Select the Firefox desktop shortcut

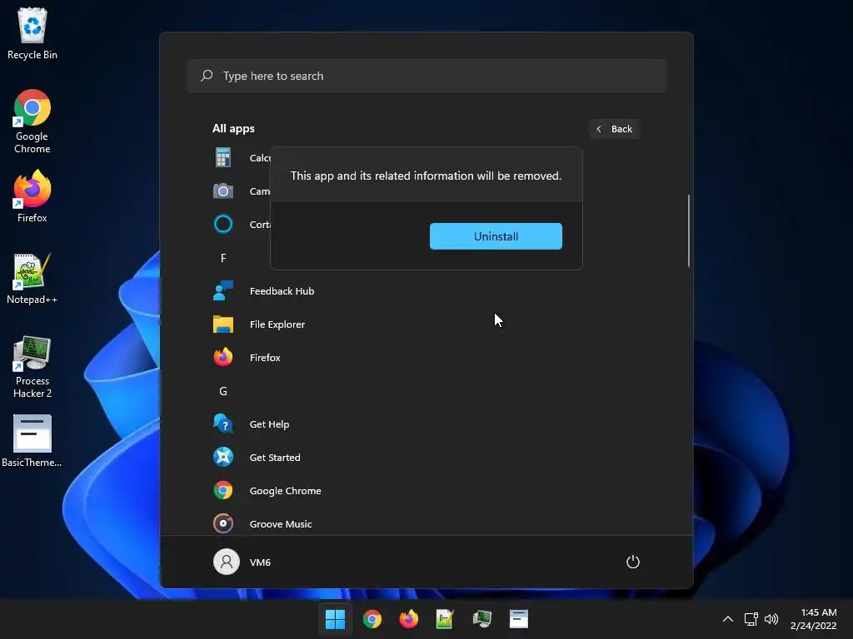[32, 196]
